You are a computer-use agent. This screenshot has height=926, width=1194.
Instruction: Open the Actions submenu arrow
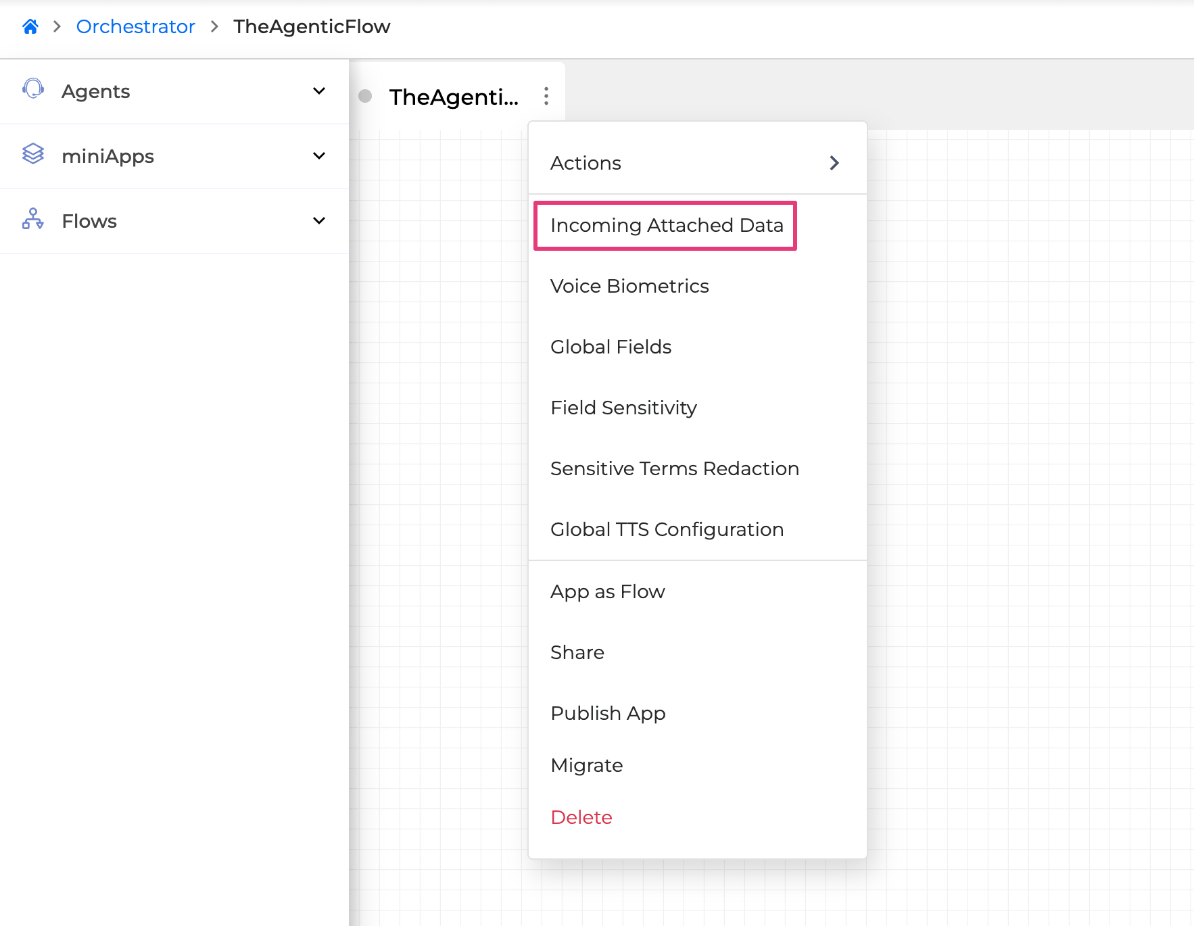834,163
